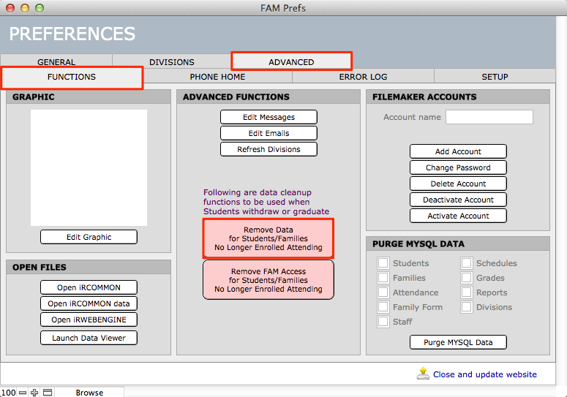The height and width of the screenshot is (397, 567).
Task: Open the FUNCTIONS sub-tab
Action: coord(72,77)
